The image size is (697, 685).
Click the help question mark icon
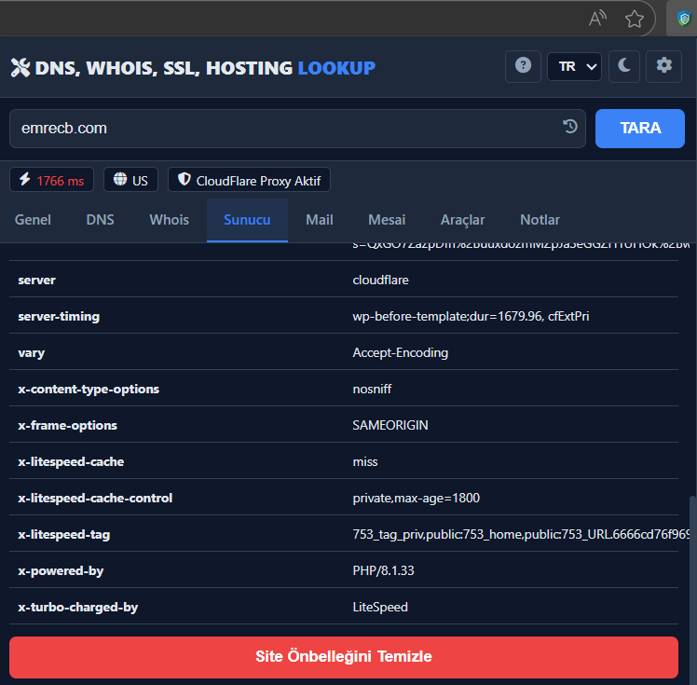[523, 66]
